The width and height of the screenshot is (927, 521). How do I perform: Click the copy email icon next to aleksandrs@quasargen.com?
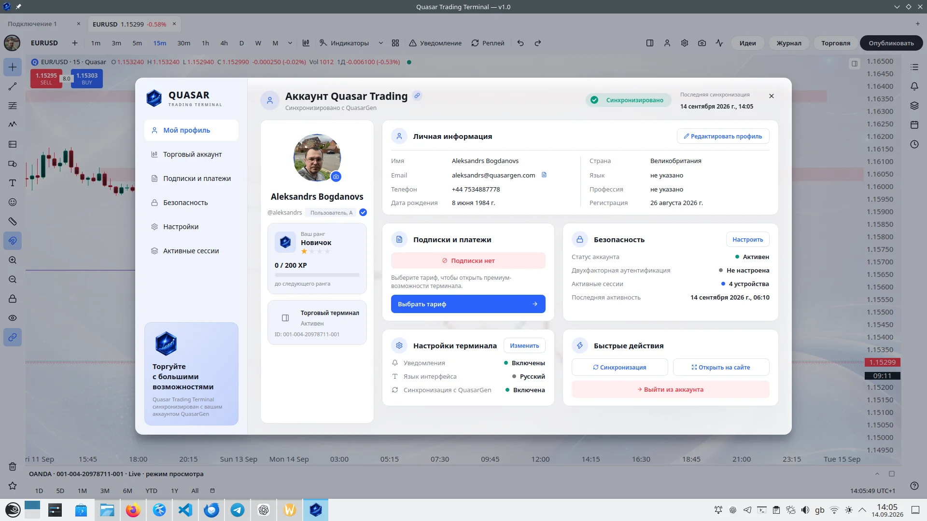[544, 175]
